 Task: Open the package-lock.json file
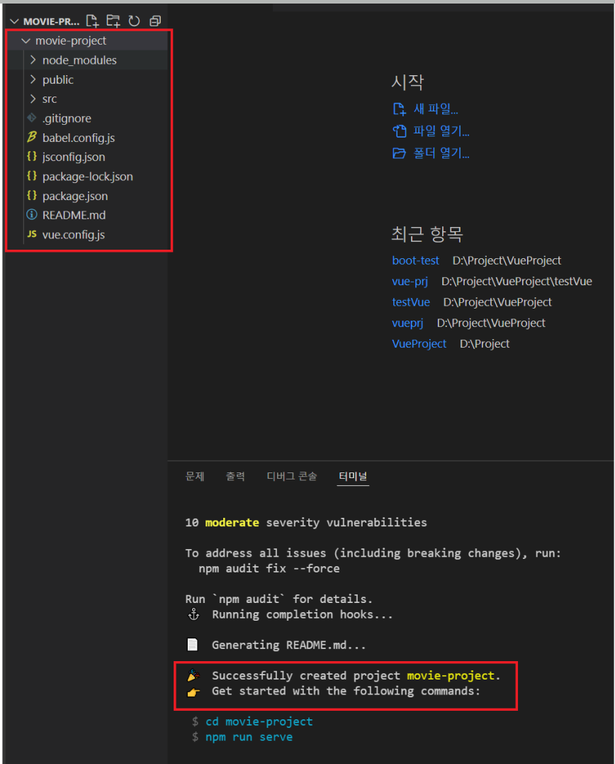(88, 177)
